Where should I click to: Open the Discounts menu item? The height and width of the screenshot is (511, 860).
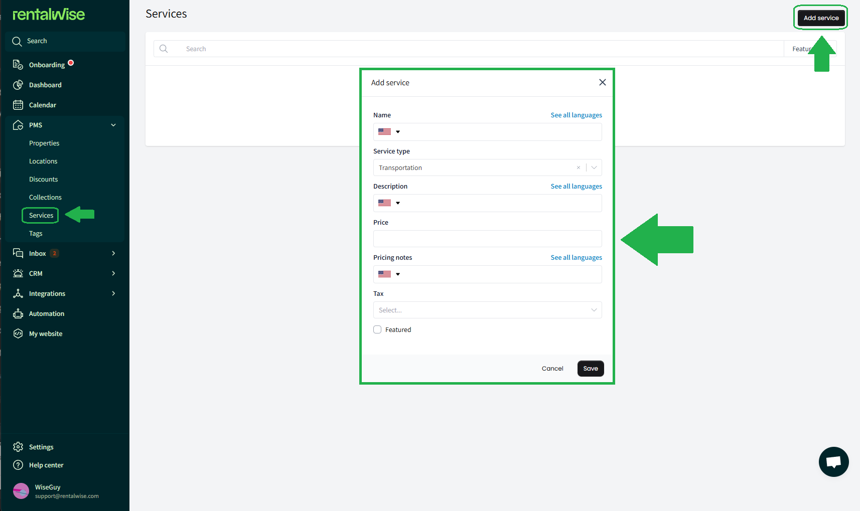43,179
